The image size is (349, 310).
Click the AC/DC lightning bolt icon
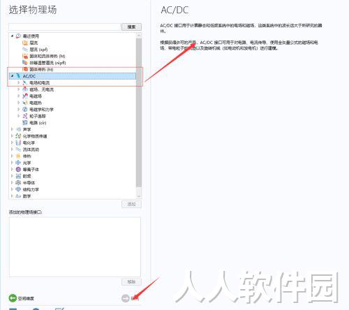[18, 76]
